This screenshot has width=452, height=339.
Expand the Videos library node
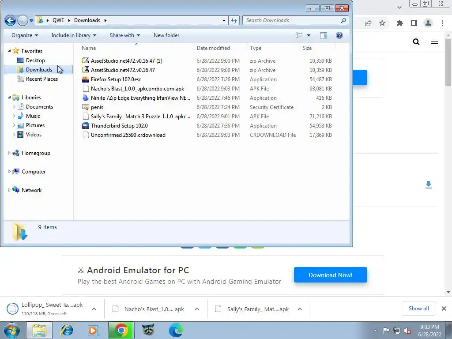pyautogui.click(x=14, y=134)
